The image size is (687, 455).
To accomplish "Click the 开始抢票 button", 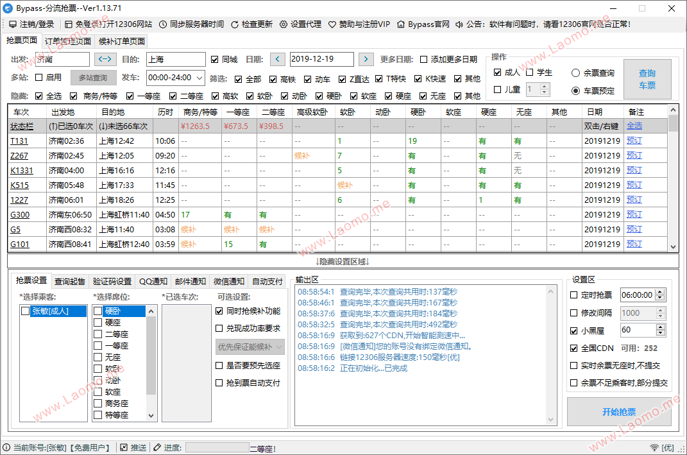I will tap(619, 412).
